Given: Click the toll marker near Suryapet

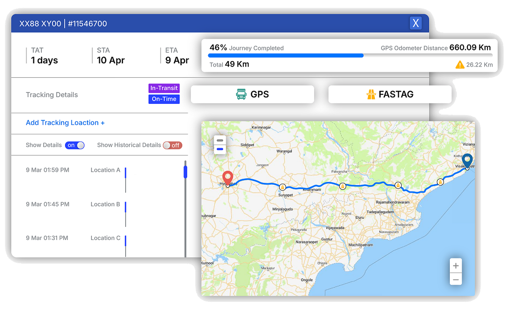Looking at the screenshot, I should coord(282,187).
